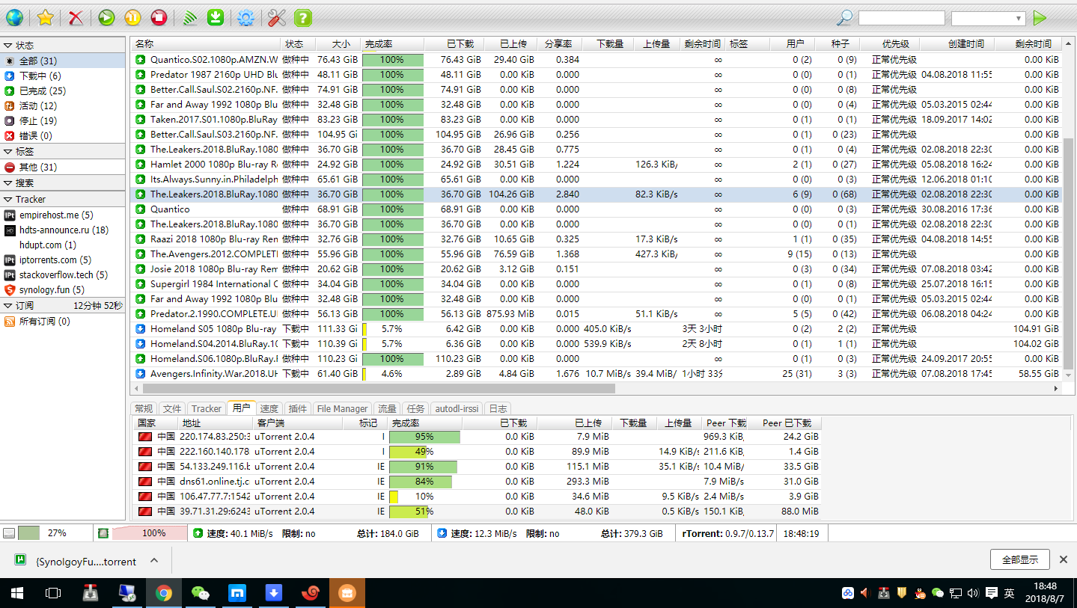Click the 27% disk space meter in status bar
Screen dimensions: 1077x608
[x=46, y=533]
